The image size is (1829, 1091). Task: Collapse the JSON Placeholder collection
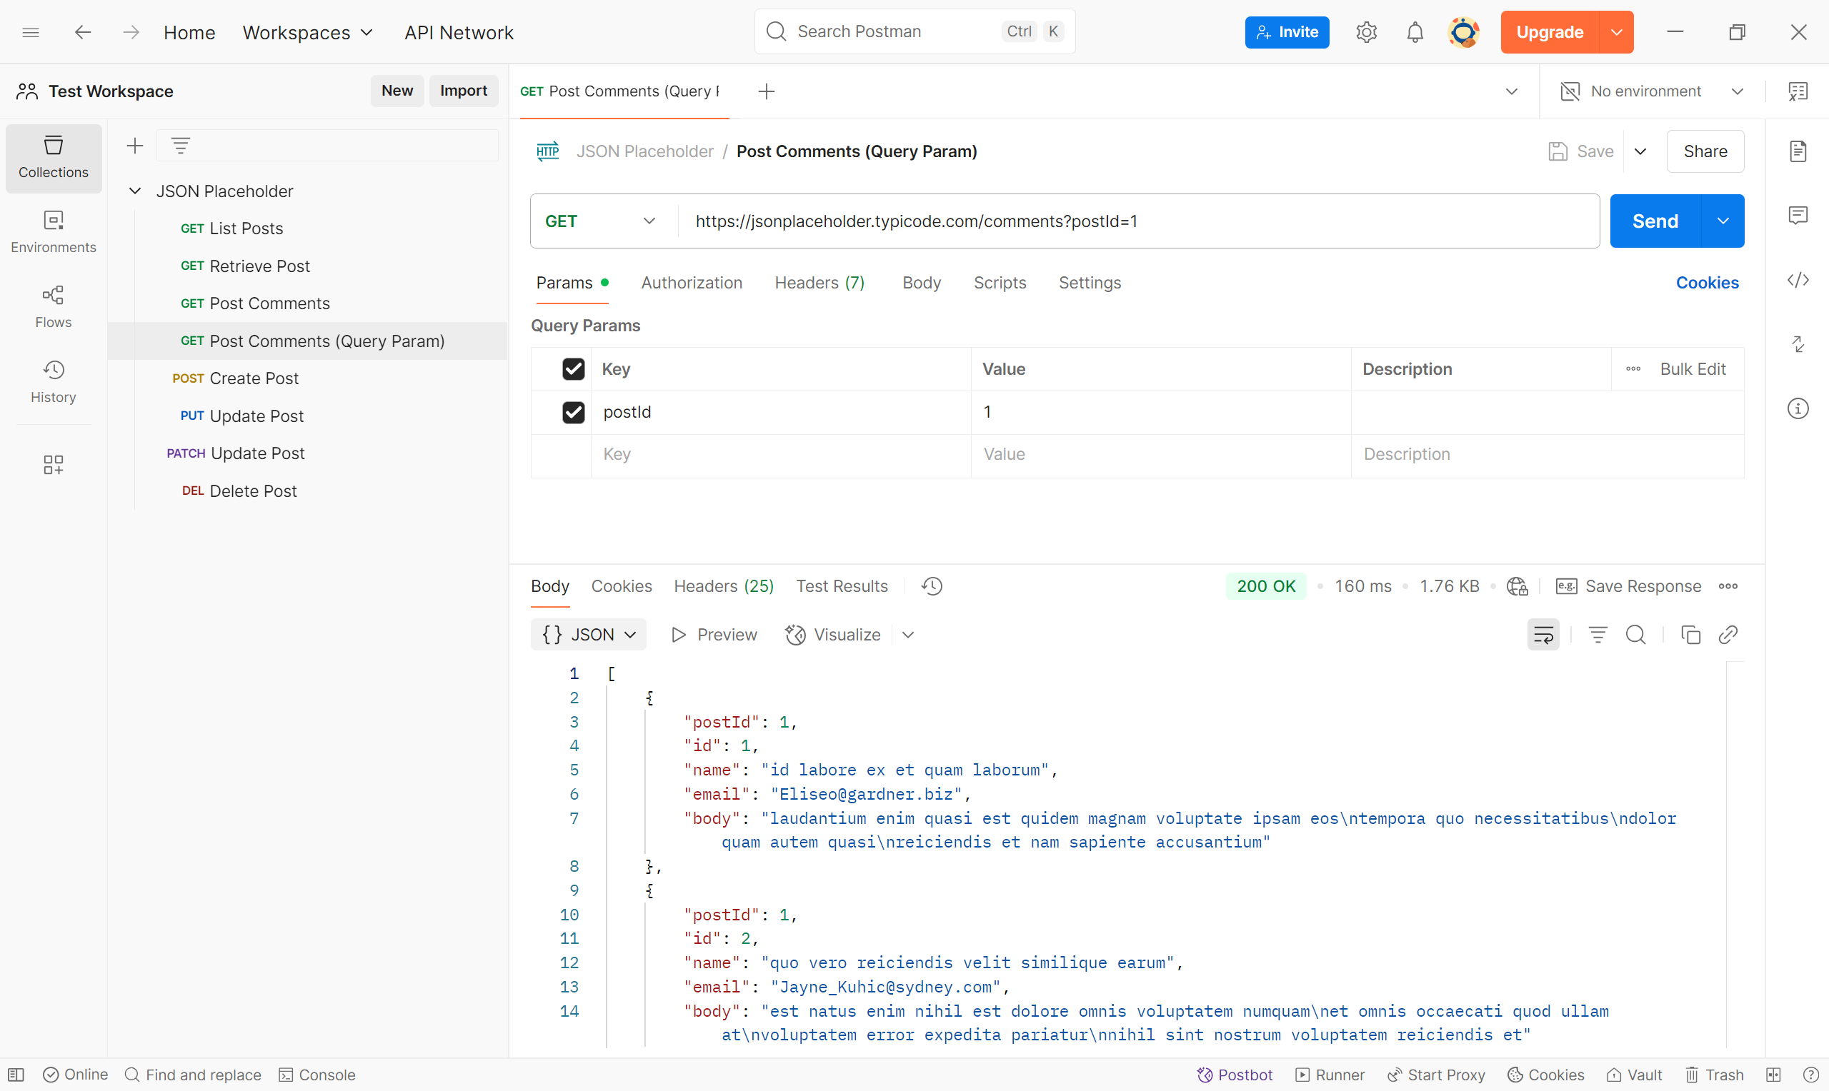point(134,191)
